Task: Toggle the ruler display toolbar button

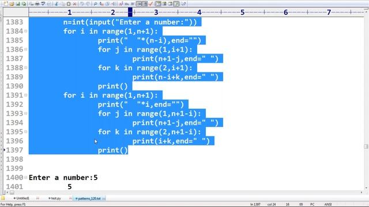Action: pyautogui.click(x=159, y=4)
